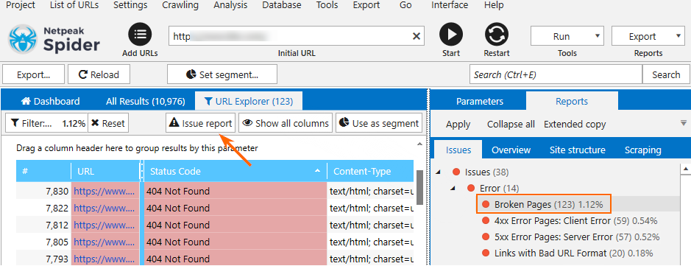Click Extended copy
The width and height of the screenshot is (691, 266).
(x=575, y=125)
